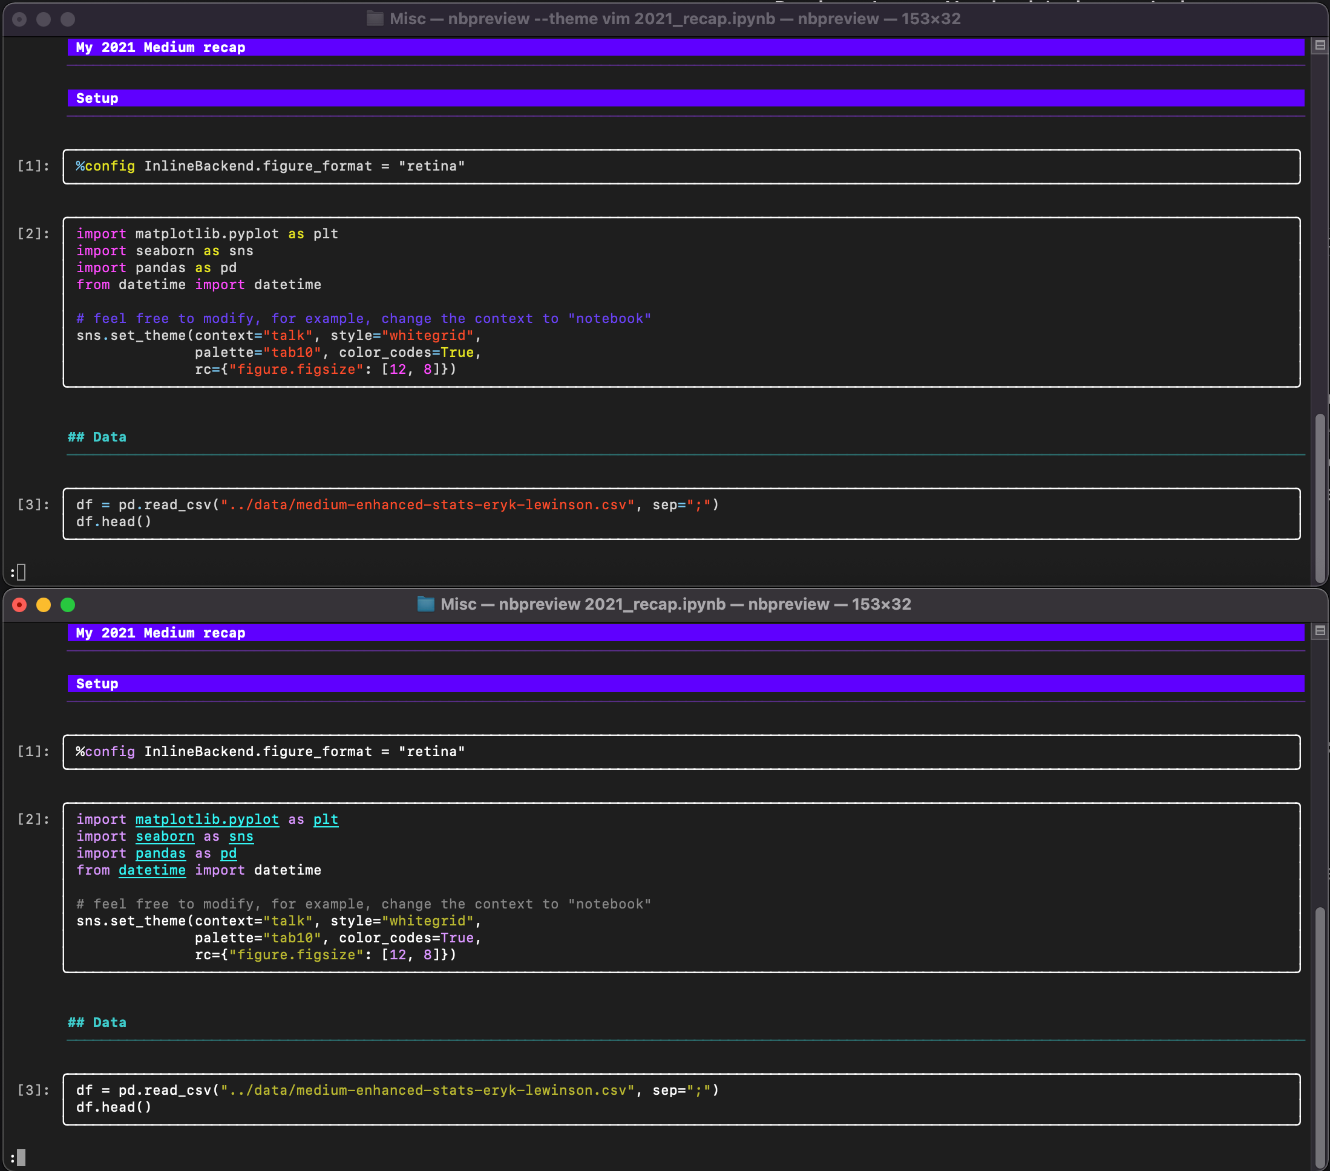
Task: Zoom the bottom terminal with green button
Action: [x=68, y=605]
